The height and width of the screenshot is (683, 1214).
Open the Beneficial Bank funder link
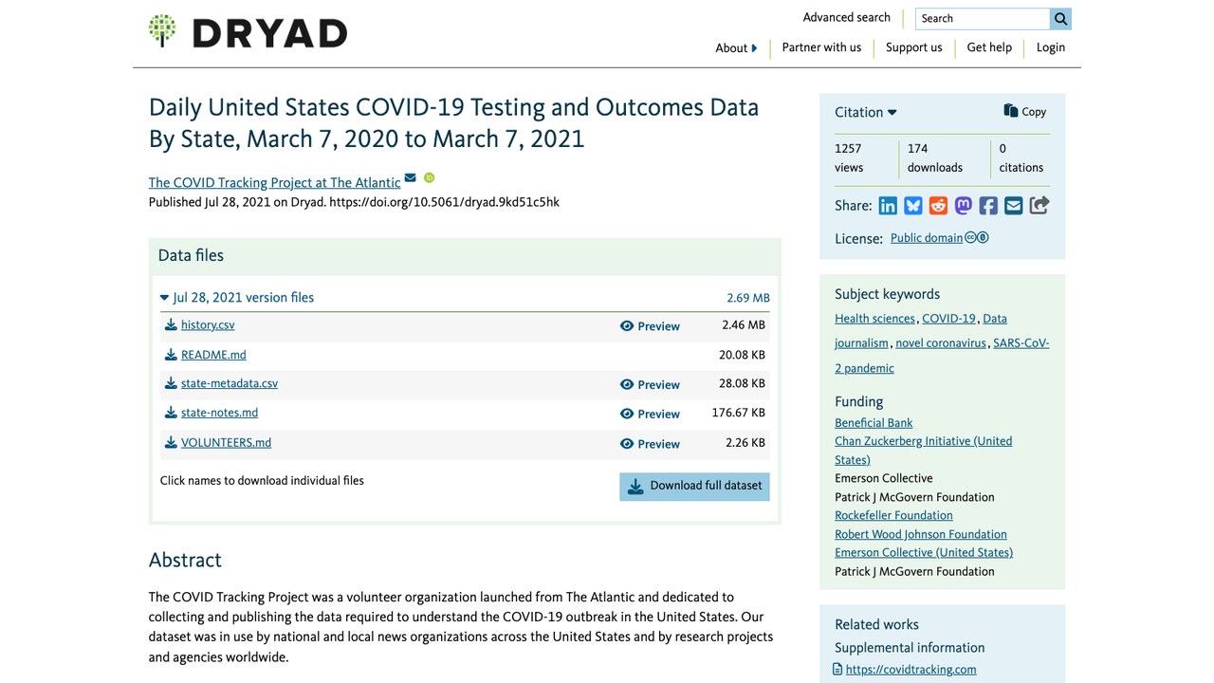874,423
